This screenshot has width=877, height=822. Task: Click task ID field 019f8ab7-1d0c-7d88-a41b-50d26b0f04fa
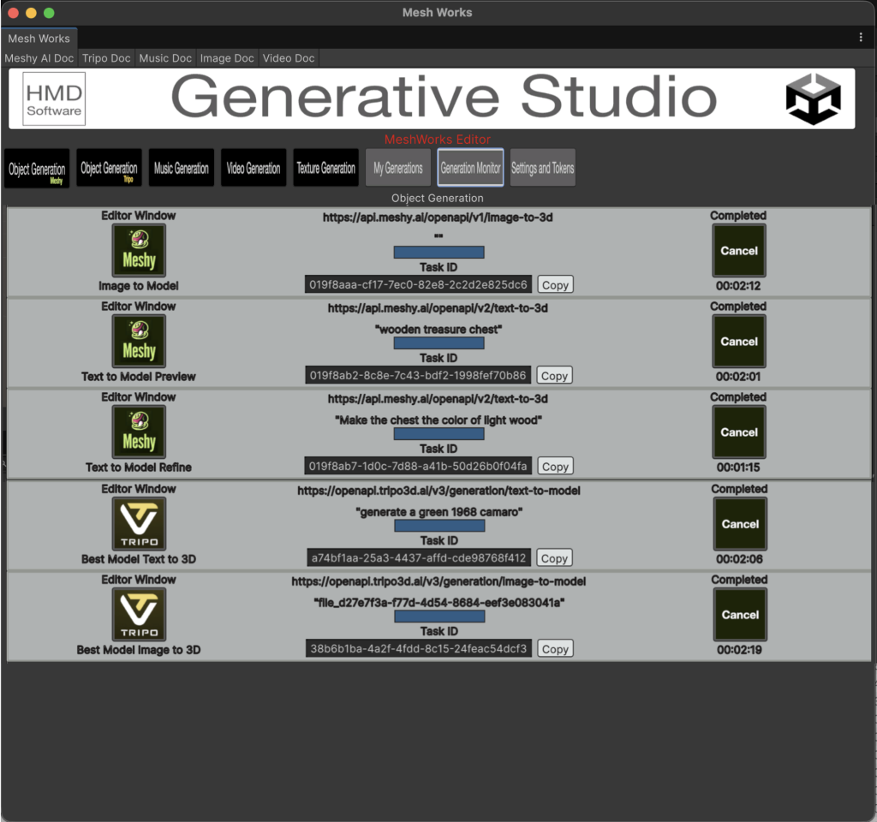point(418,466)
